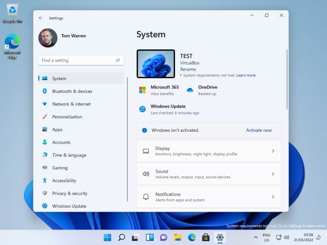
Task: Click the Find a setting search box
Action: tap(81, 60)
